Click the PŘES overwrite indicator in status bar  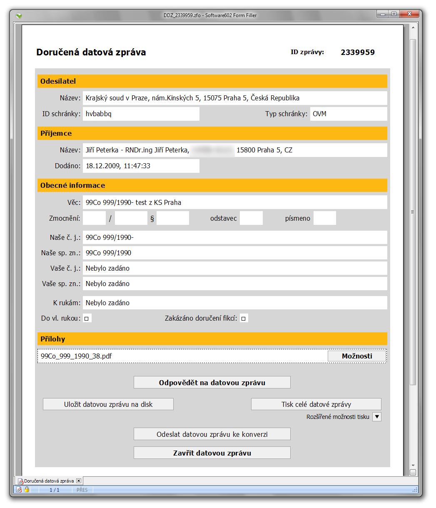coord(82,490)
